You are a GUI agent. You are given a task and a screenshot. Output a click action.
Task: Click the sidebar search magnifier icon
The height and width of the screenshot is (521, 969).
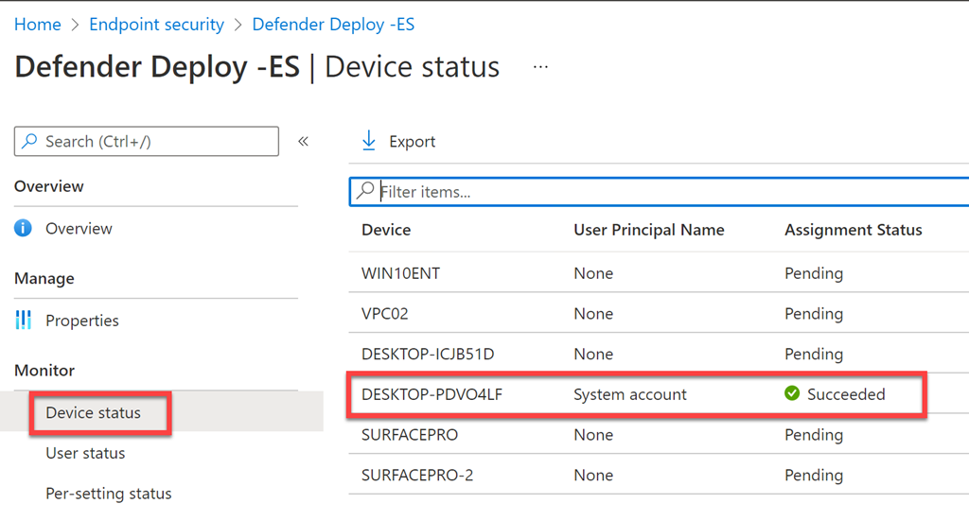[x=29, y=142]
